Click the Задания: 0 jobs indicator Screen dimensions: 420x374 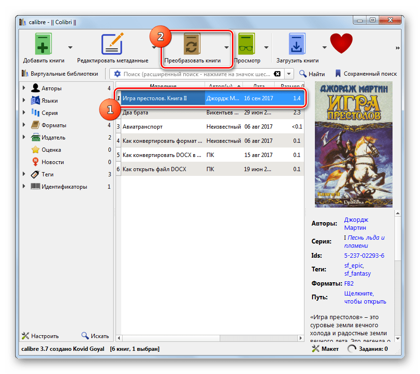coord(367,348)
